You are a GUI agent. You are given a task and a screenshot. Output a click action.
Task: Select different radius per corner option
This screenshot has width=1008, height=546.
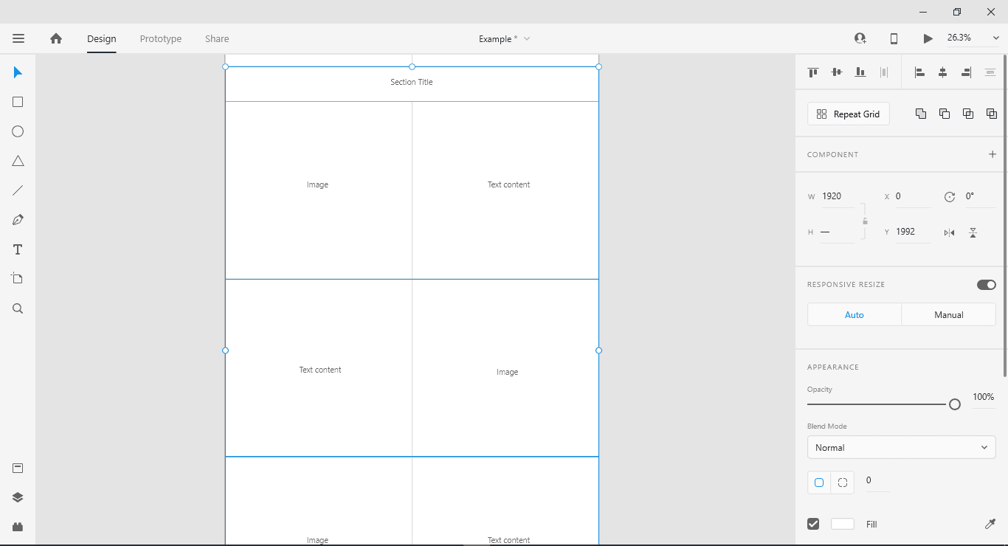(x=843, y=483)
